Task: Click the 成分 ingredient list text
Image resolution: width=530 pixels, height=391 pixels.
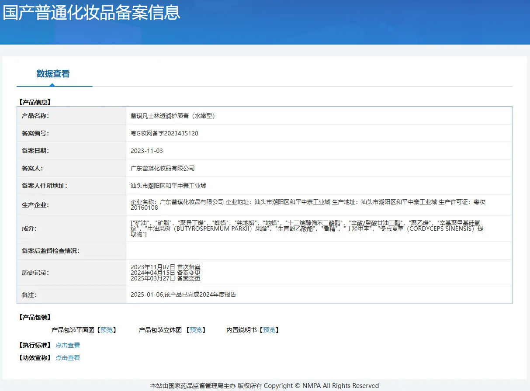Action: point(307,228)
